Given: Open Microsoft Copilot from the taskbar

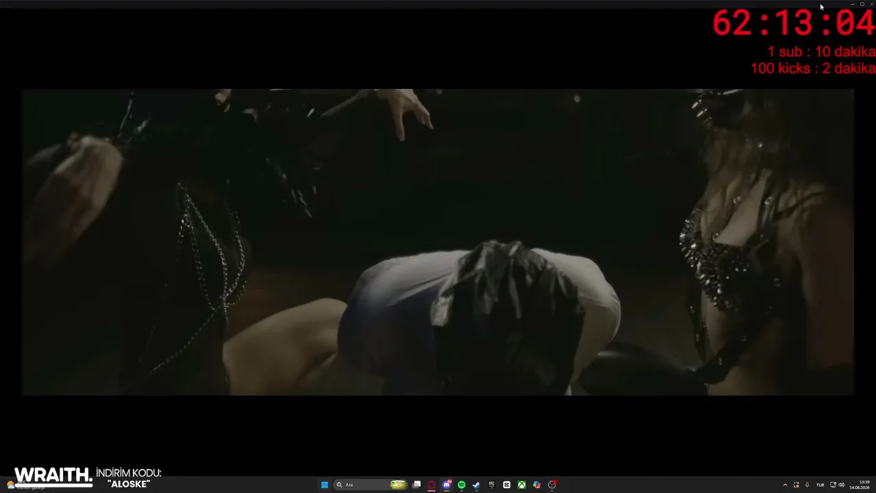Looking at the screenshot, I should (537, 485).
